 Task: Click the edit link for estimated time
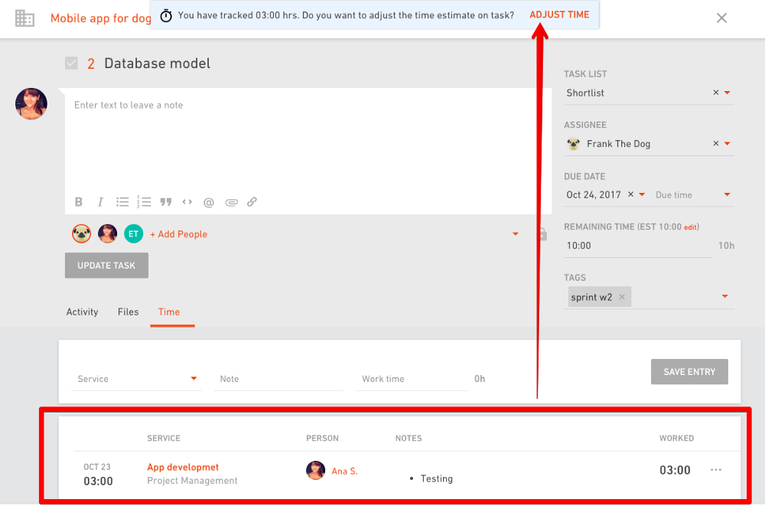point(690,227)
